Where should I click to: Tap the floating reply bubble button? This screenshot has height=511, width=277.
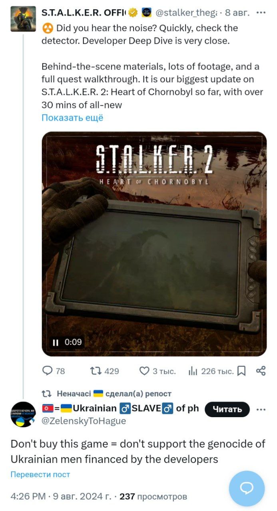pos(247,488)
